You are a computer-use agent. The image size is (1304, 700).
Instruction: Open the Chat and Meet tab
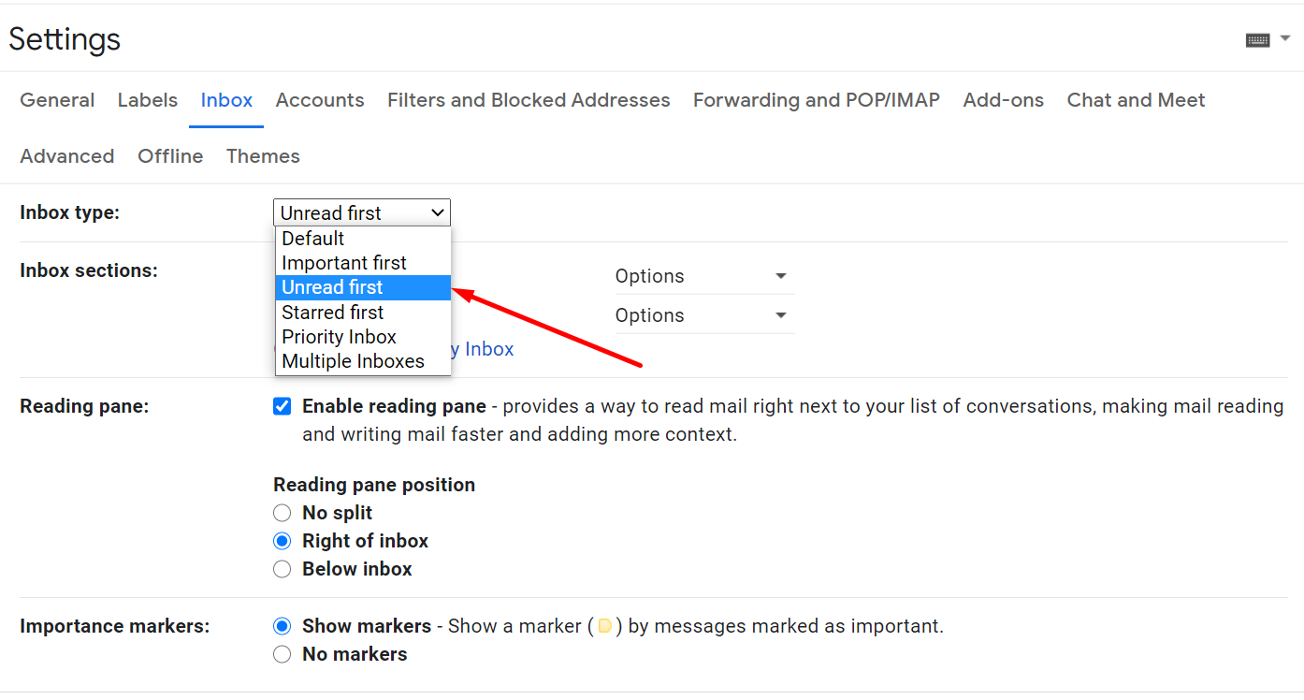click(1136, 100)
